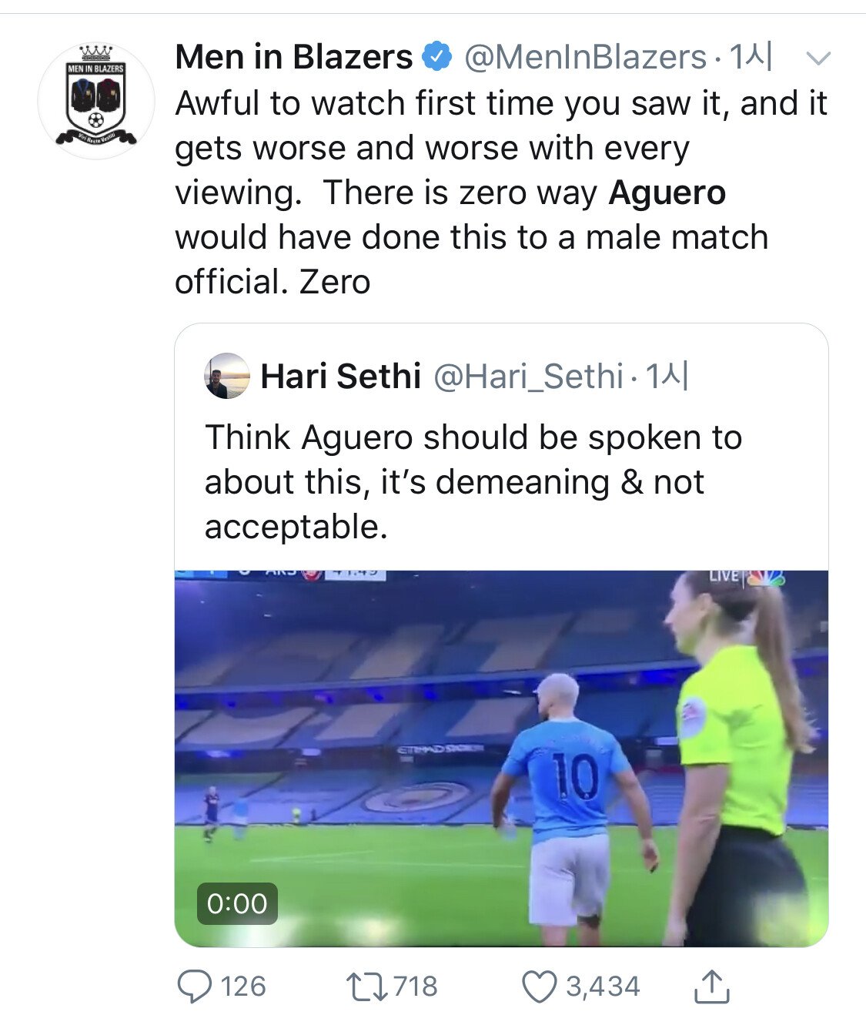This screenshot has height=1015, width=866.
Task: Tap the share upload icon
Action: pyautogui.click(x=711, y=987)
